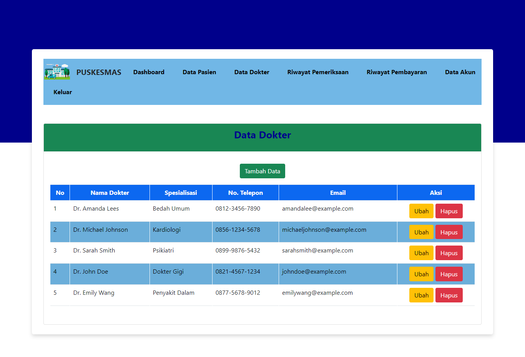
Task: Click Ubah for Dr. Michael Johnson
Action: tap(421, 232)
